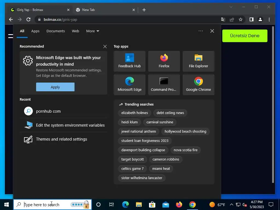
Task: Open Firefox from the taskbar
Action: tap(179, 205)
